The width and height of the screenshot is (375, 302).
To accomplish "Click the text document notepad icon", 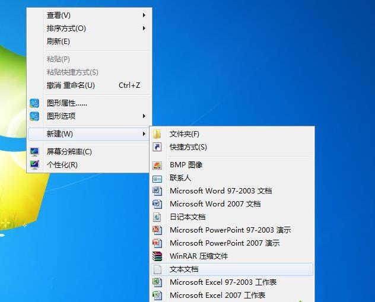I will (157, 269).
